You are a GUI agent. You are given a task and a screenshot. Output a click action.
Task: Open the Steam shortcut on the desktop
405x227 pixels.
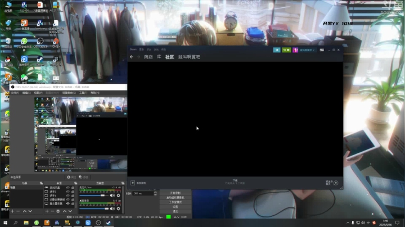(40, 61)
